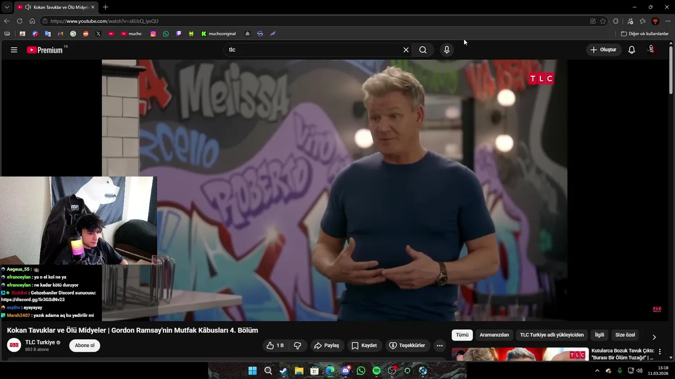This screenshot has height=379, width=675.
Task: Click the address bar URL
Action: (x=104, y=21)
